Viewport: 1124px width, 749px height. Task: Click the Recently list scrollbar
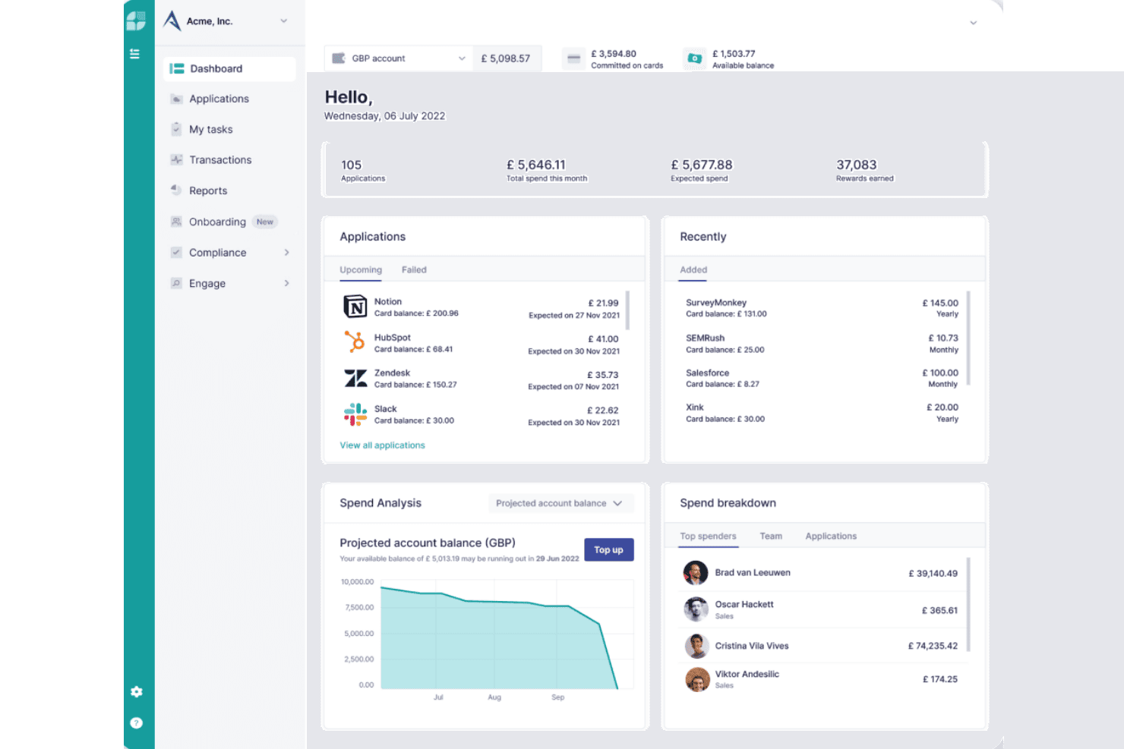tap(968, 338)
